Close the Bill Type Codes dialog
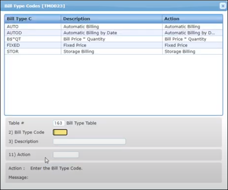This screenshot has width=228, height=190. click(222, 6)
